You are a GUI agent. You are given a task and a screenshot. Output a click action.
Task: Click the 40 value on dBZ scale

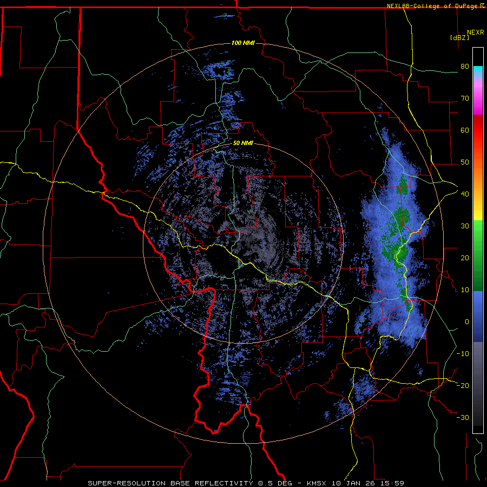click(465, 194)
